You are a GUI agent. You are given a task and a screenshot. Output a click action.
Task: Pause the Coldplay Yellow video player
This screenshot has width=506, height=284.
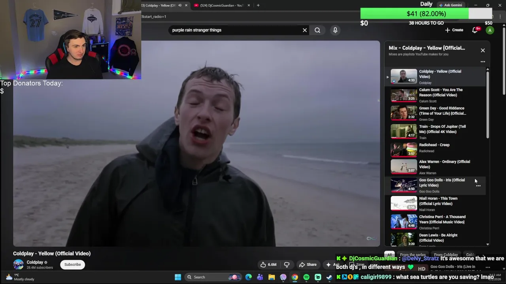coord(196,144)
